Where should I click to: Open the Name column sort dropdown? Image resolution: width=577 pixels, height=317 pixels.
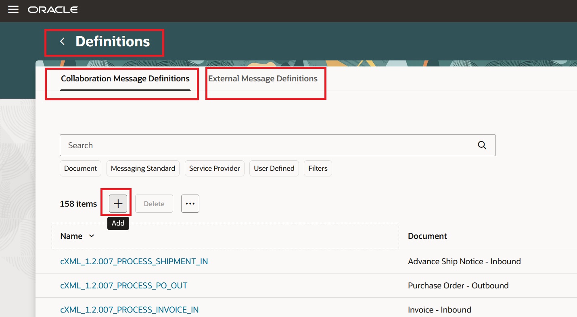pyautogui.click(x=91, y=236)
